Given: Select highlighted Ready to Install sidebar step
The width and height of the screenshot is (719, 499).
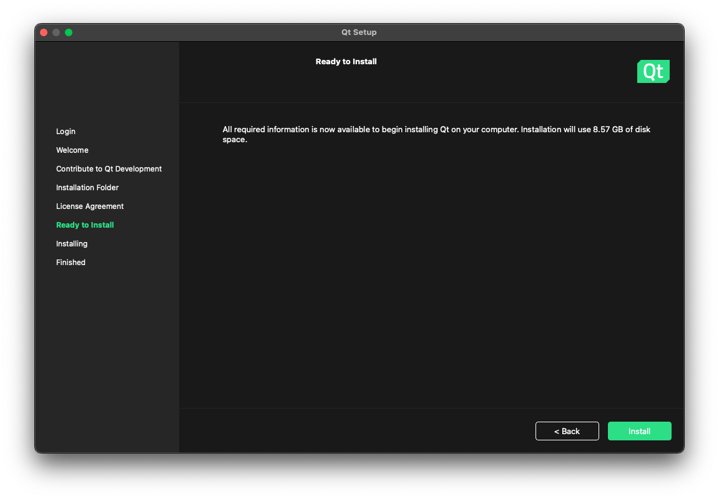Looking at the screenshot, I should click(x=85, y=225).
